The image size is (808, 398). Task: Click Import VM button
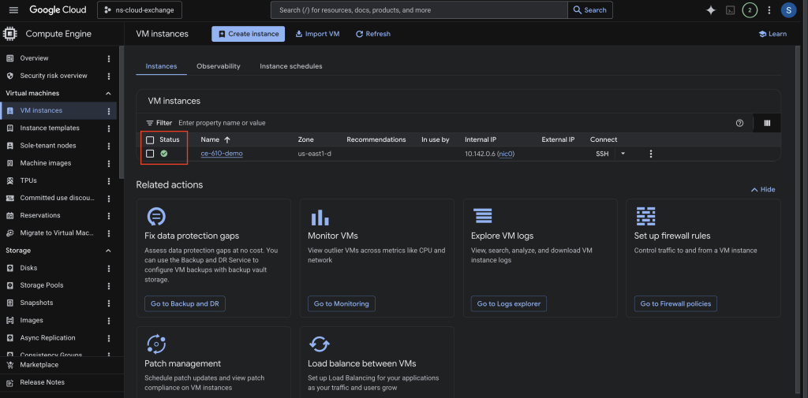coord(317,34)
